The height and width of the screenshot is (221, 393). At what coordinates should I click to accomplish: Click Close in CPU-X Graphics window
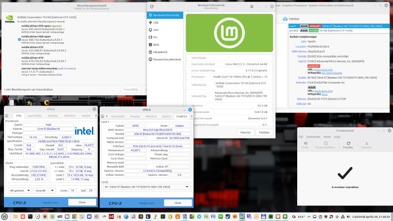178,203
